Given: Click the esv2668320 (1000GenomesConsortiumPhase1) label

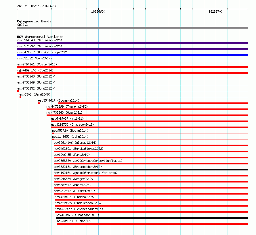Looking at the screenshot, I should [x=88, y=161].
